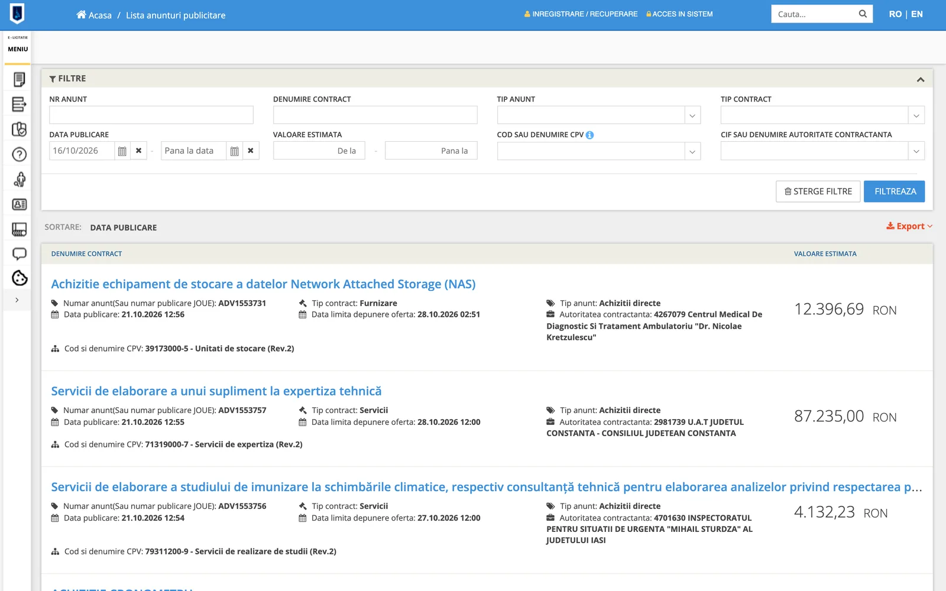
Task: Open the documents with shield sidebar icon
Action: coord(19,129)
